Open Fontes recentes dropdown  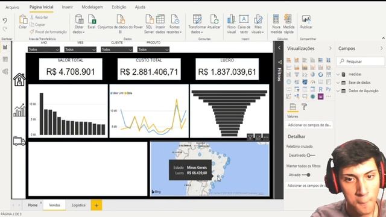(174, 24)
